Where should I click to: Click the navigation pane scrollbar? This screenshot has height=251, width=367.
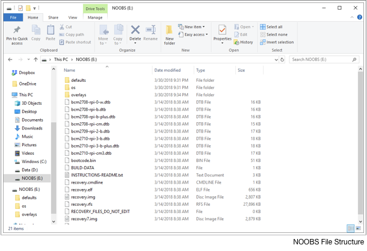click(x=54, y=167)
